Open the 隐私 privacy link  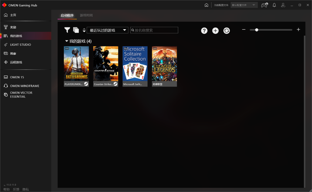point(26,189)
